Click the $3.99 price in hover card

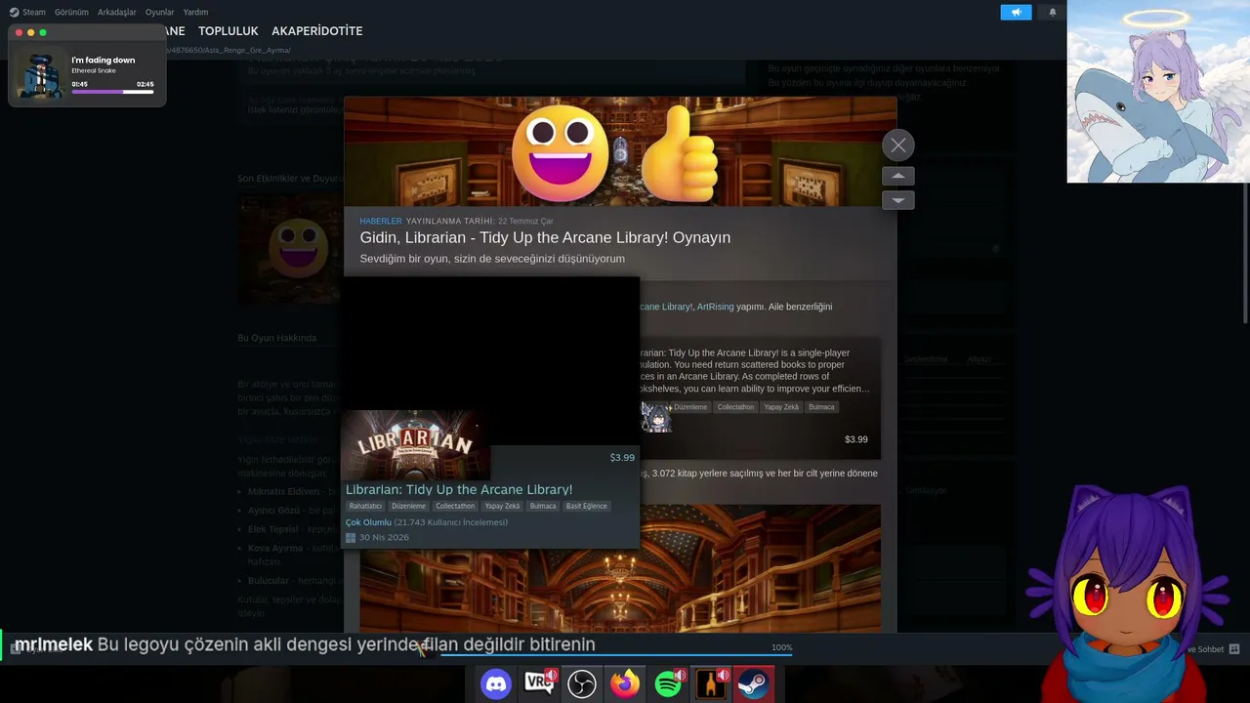pyautogui.click(x=622, y=457)
